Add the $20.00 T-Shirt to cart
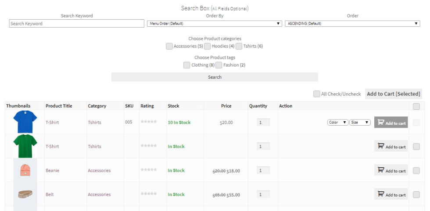 (391, 122)
